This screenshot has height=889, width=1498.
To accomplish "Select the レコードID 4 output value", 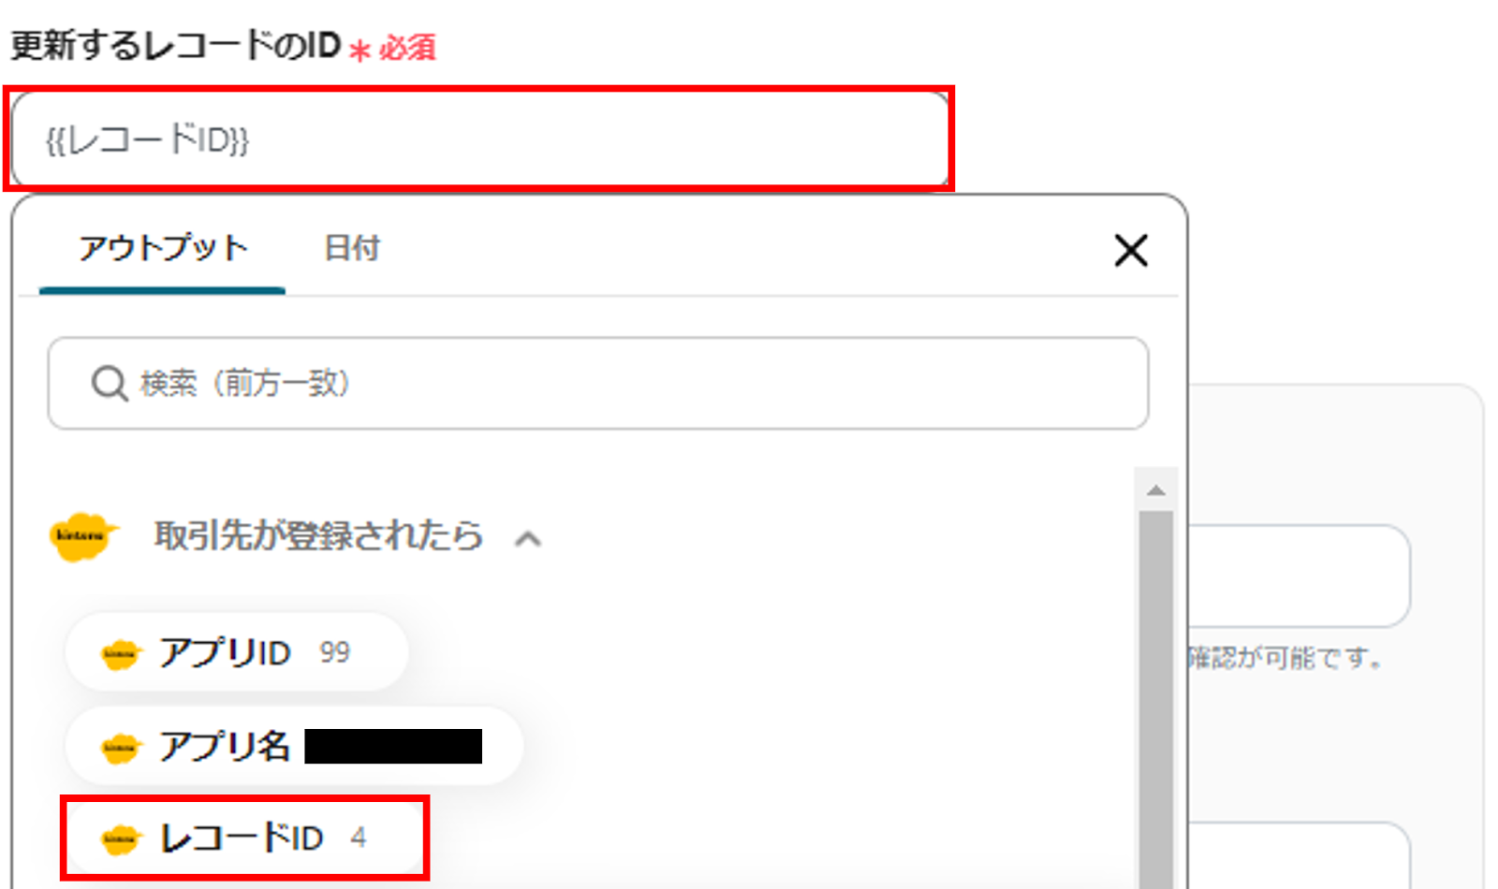I will [x=245, y=838].
